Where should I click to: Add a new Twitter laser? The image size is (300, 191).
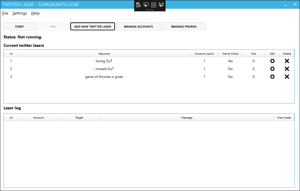coord(93,26)
